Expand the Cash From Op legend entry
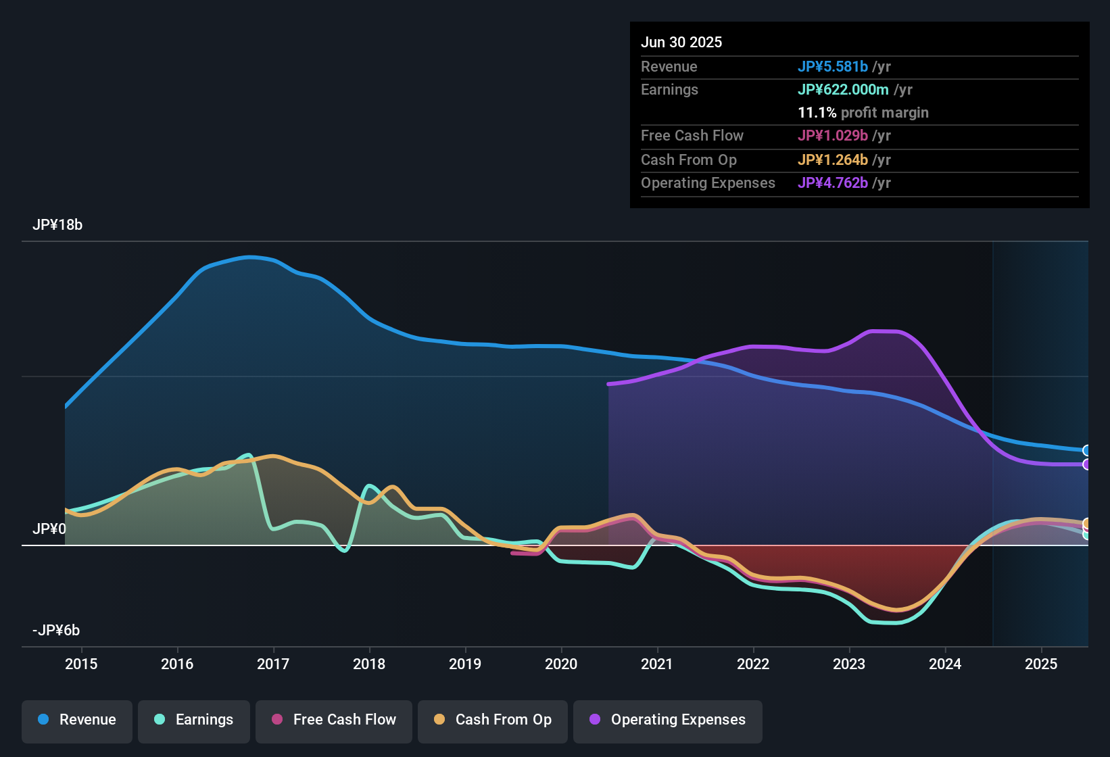This screenshot has height=757, width=1110. pyautogui.click(x=492, y=720)
